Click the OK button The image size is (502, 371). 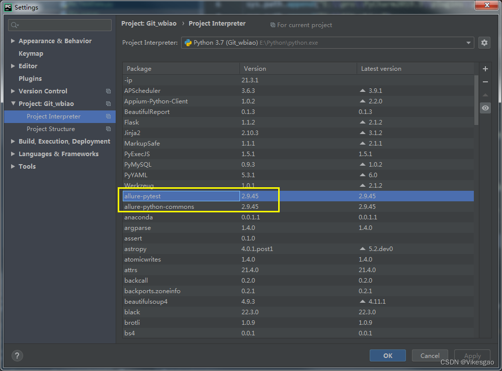click(388, 355)
